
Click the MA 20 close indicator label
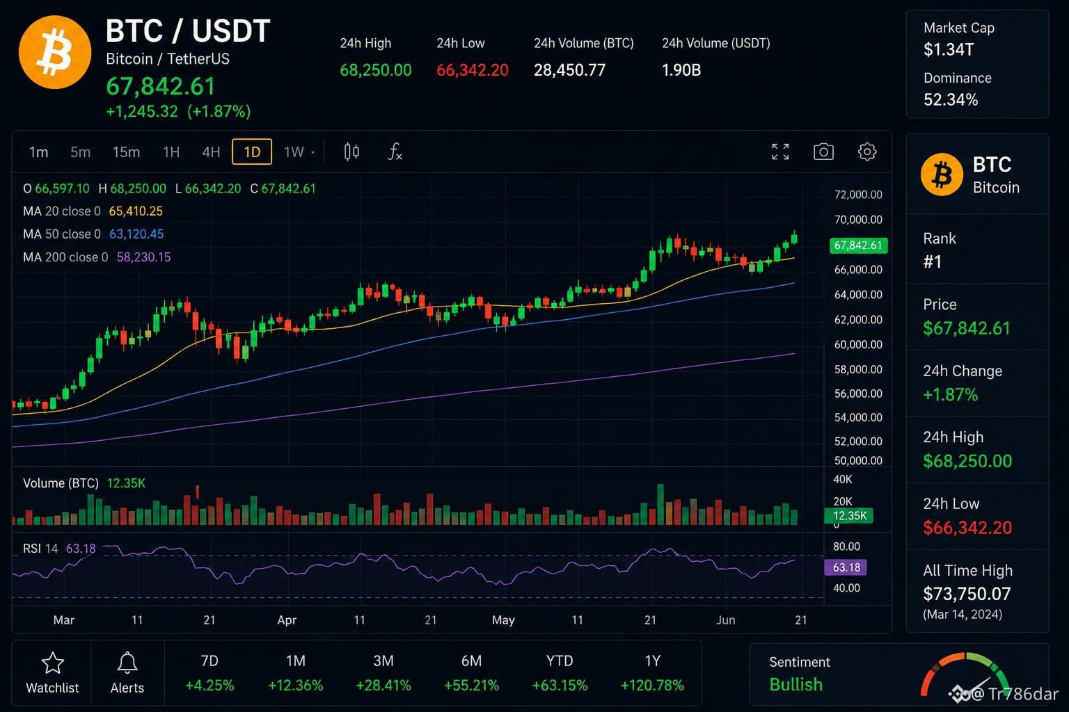62,211
